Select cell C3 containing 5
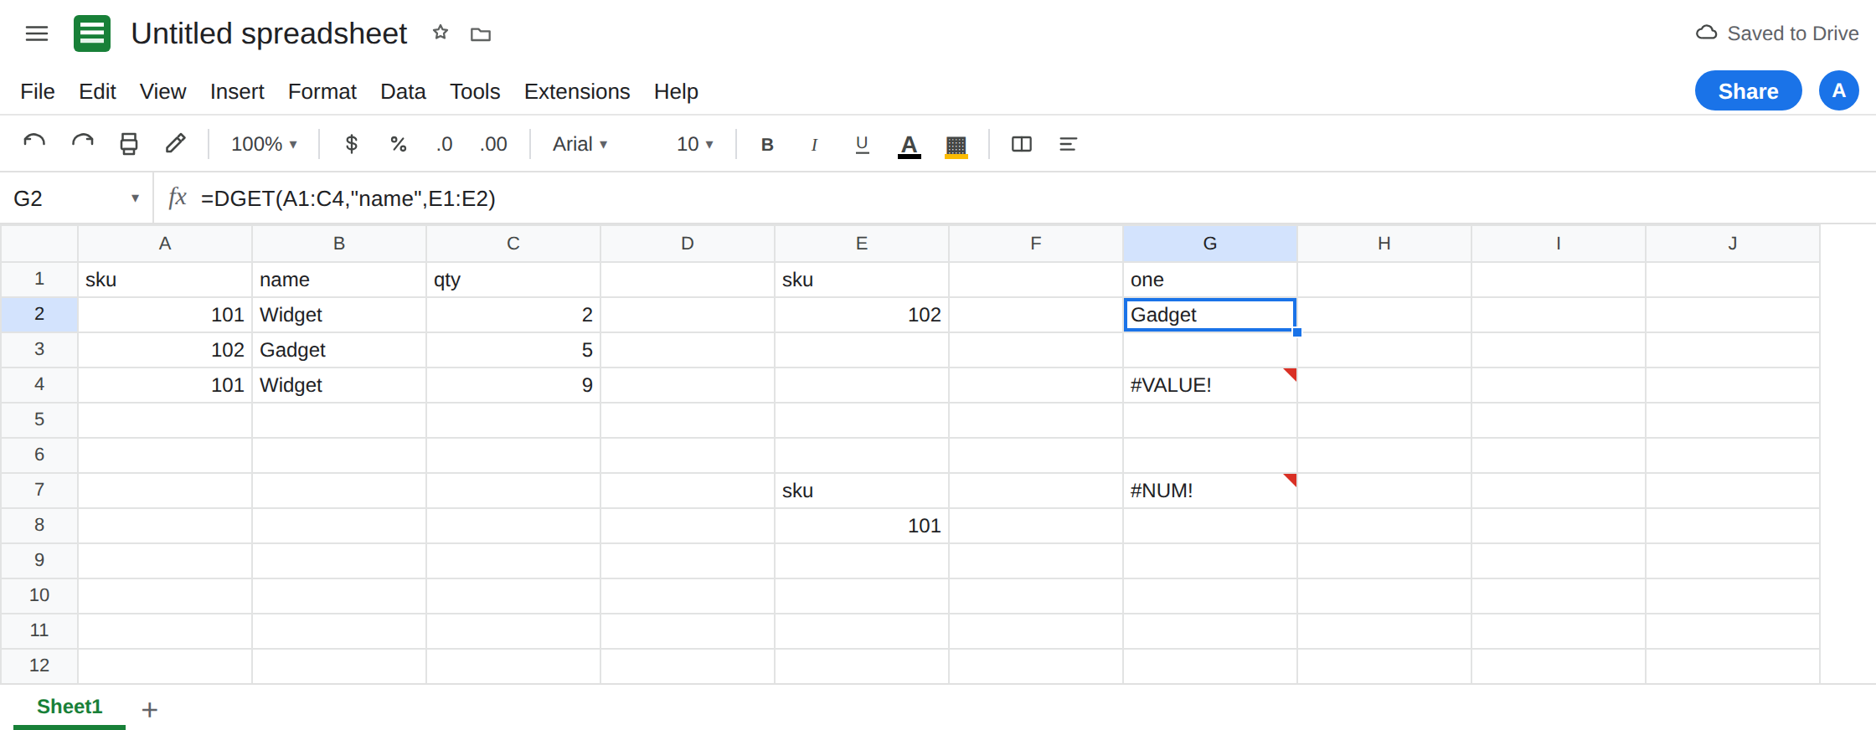Image resolution: width=1876 pixels, height=730 pixels. coord(513,350)
